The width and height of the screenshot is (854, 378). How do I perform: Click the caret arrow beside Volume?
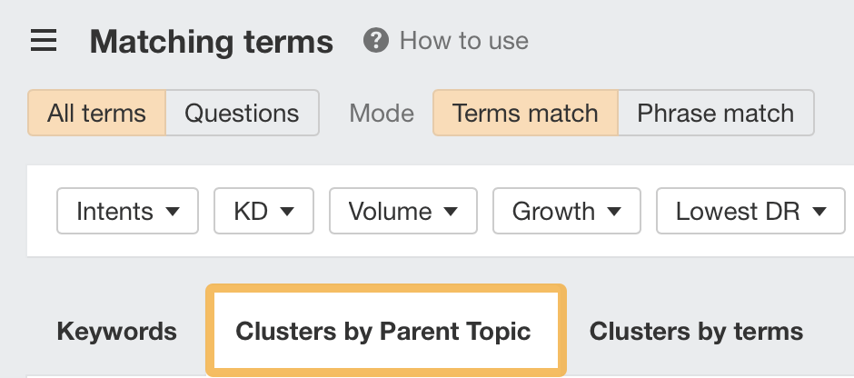tap(452, 212)
